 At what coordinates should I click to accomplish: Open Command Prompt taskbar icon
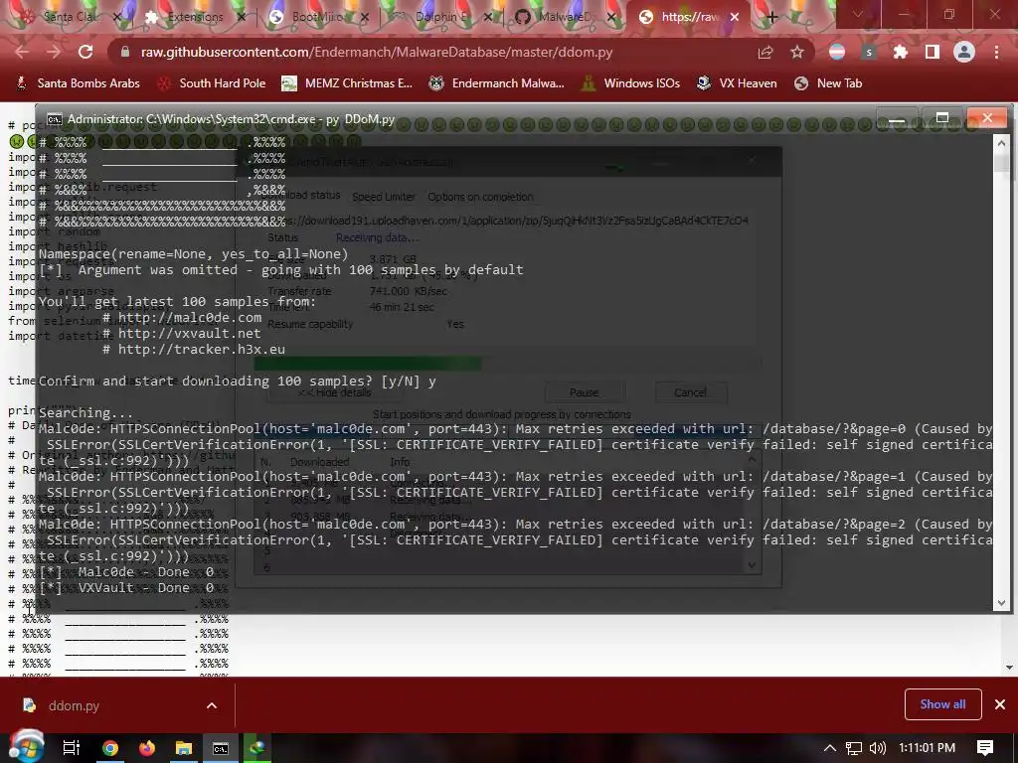click(221, 748)
